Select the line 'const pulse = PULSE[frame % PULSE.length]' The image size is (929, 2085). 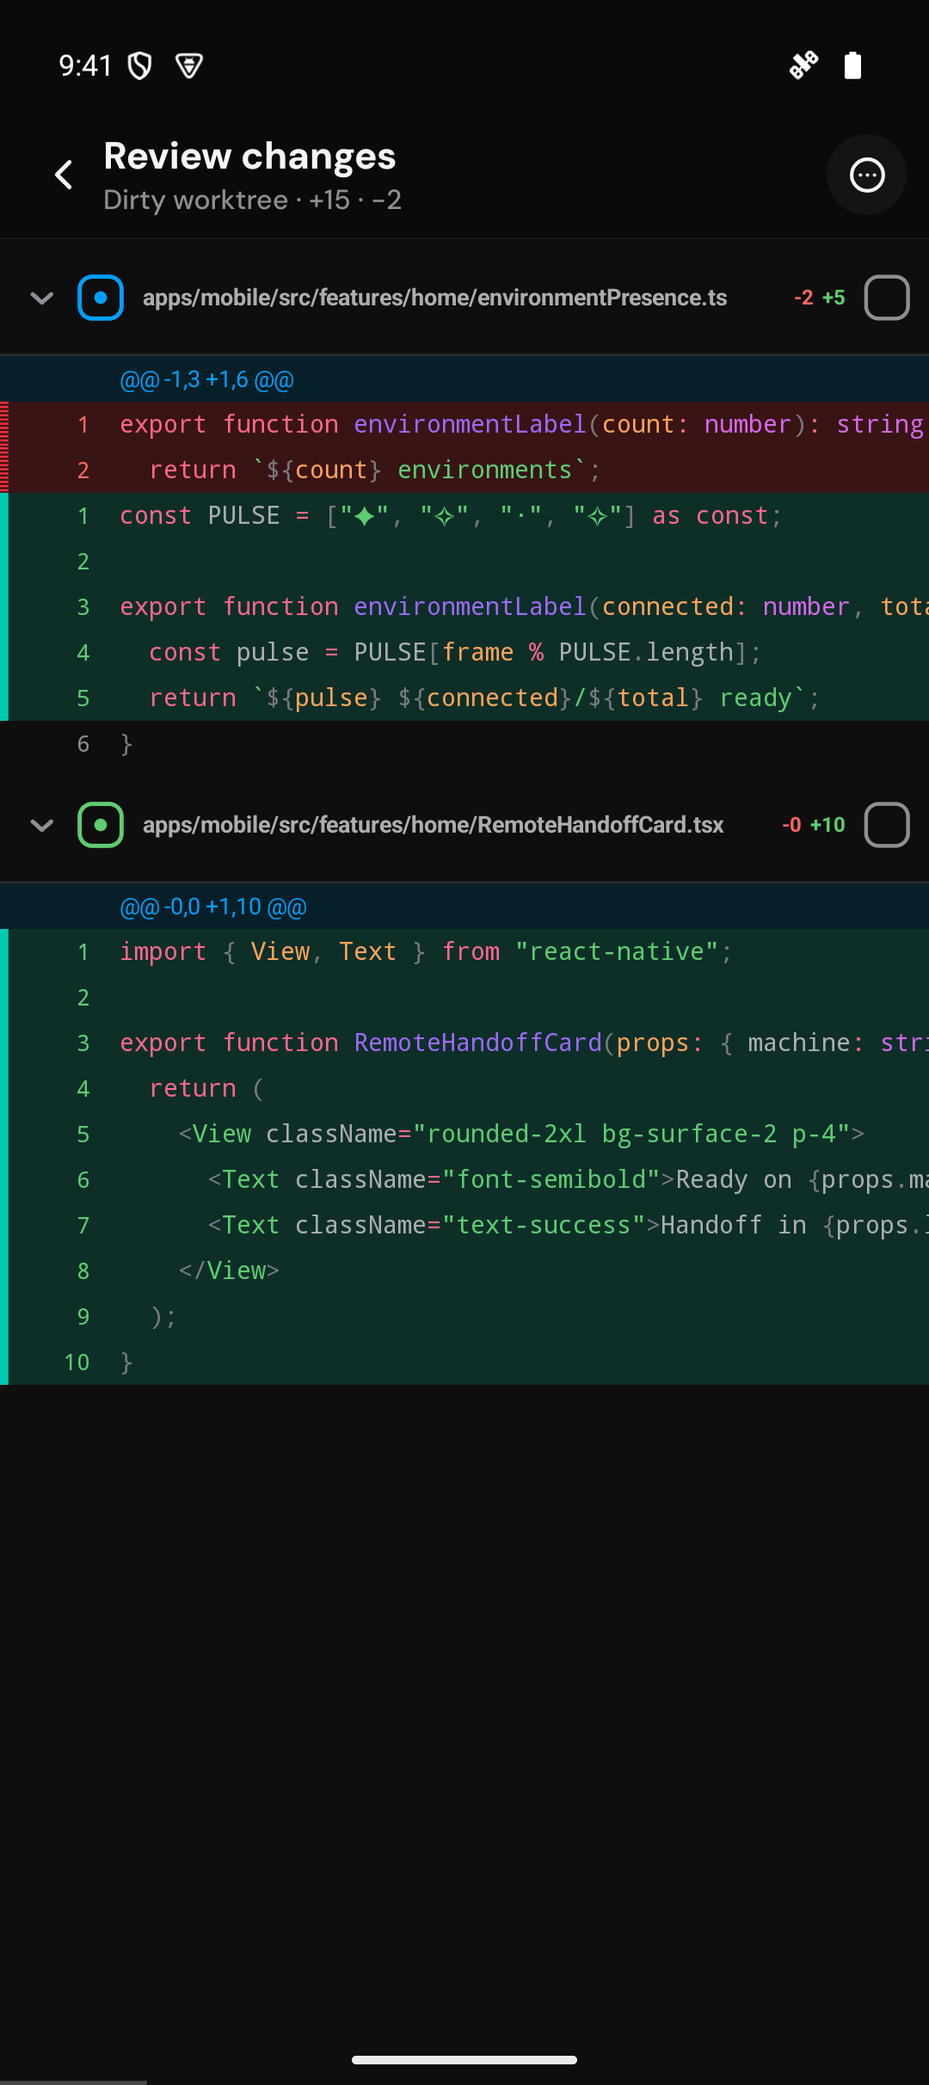point(464,652)
